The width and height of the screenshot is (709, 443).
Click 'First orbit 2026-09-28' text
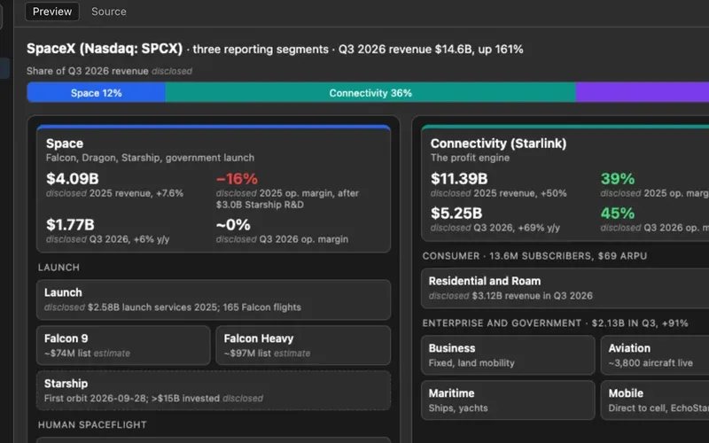pyautogui.click(x=96, y=398)
